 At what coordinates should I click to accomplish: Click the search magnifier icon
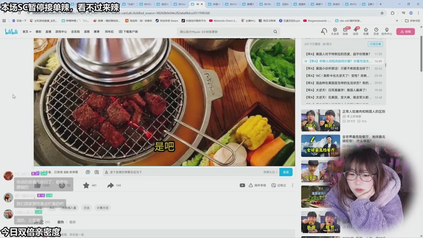click(275, 32)
